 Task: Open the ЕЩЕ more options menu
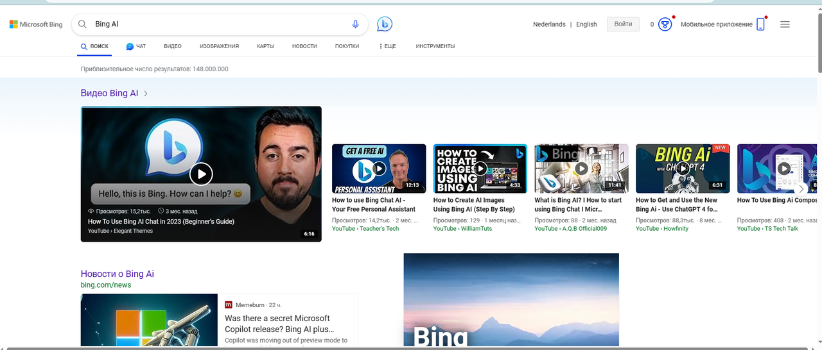coord(387,46)
